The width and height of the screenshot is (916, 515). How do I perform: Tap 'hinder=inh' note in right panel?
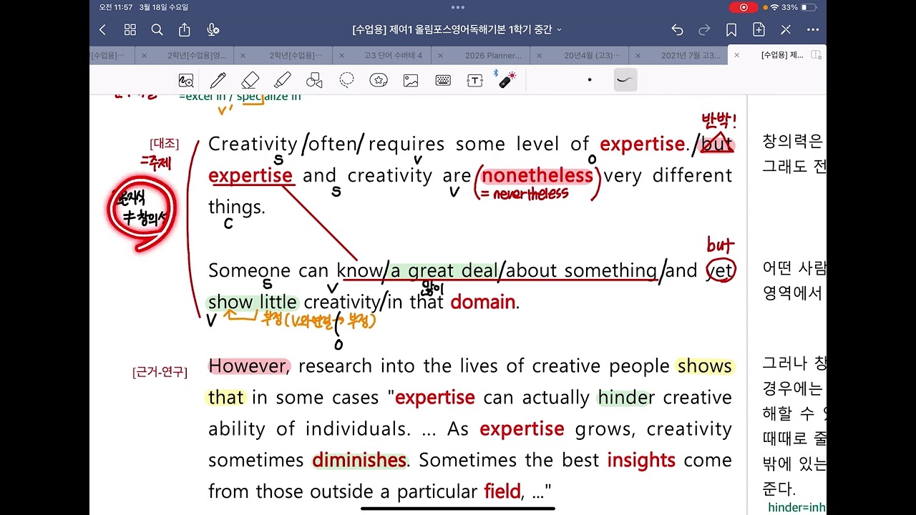[796, 507]
